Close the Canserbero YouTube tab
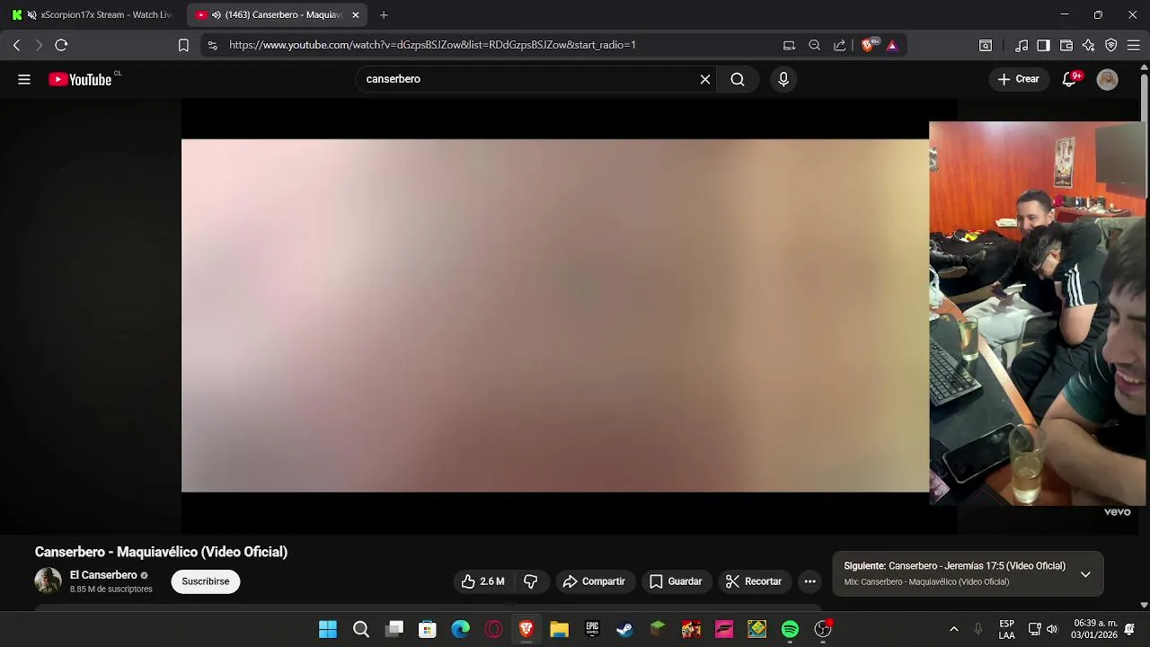This screenshot has width=1150, height=647. (x=355, y=14)
